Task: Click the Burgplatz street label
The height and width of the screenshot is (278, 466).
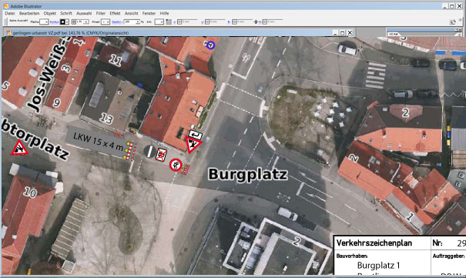Action: (x=247, y=174)
